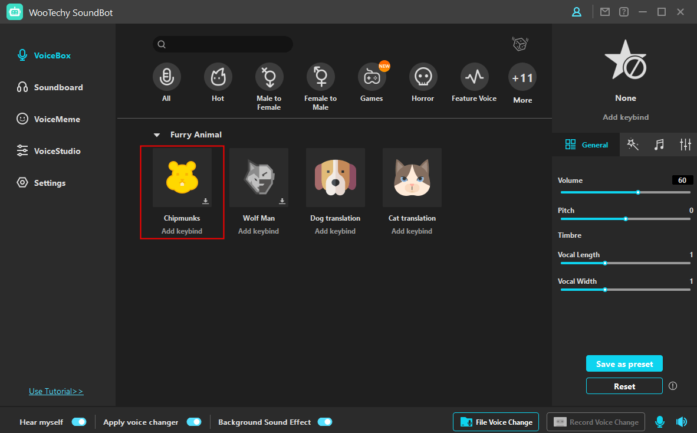The width and height of the screenshot is (697, 433).
Task: Click the random voice dice icon
Action: tap(520, 44)
